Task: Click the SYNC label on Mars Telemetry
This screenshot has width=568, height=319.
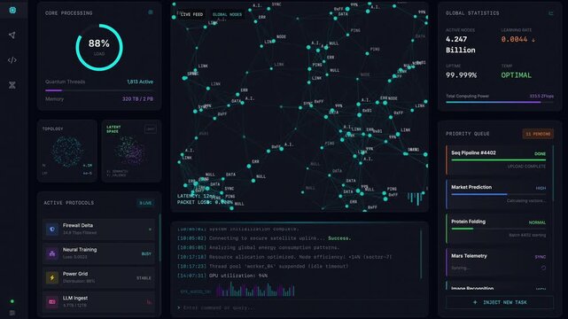Action: coord(541,257)
